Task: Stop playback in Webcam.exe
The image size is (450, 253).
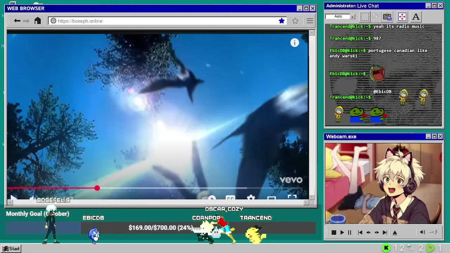Action: coord(334,232)
